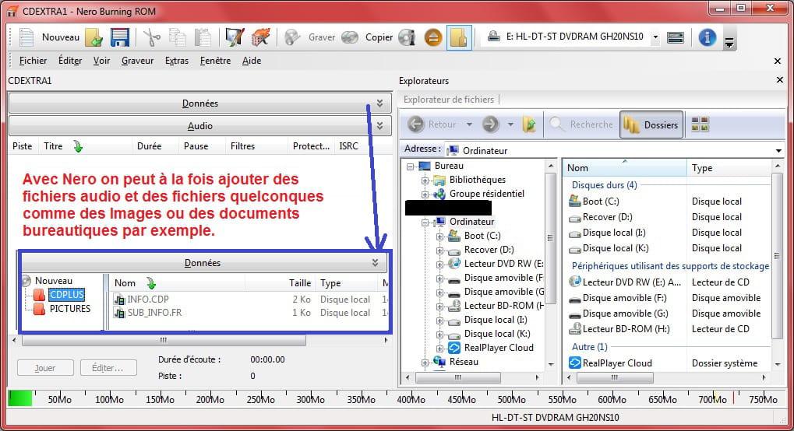Open the views thumbnail grid icon
Image resolution: width=794 pixels, height=431 pixels.
[x=700, y=124]
